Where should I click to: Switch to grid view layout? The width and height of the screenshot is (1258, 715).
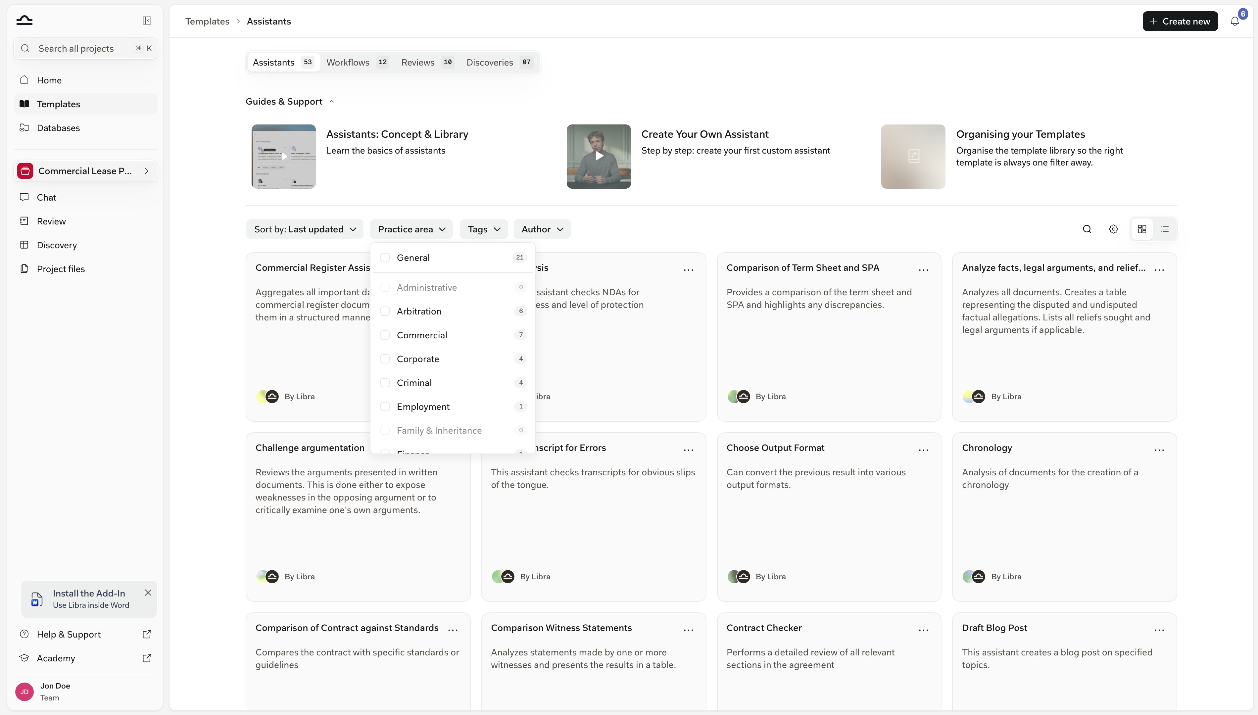coord(1142,229)
